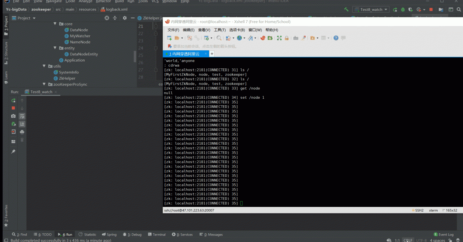Viewport: 463px width, 242px height.
Task: Open Xshell folder icon dropdown arrow
Action: 182,38
